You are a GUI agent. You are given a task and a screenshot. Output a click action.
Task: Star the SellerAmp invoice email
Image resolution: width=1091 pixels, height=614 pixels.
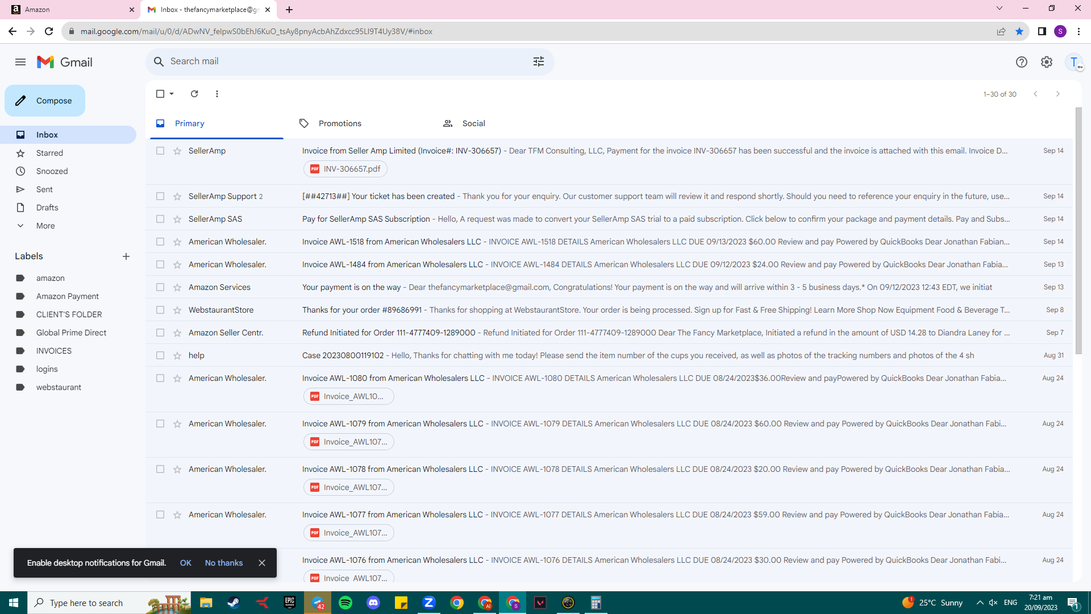click(x=177, y=151)
